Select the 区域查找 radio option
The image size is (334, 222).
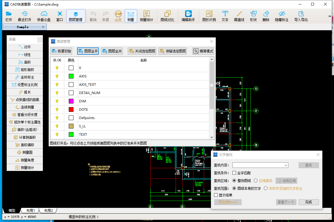[x=256, y=181]
